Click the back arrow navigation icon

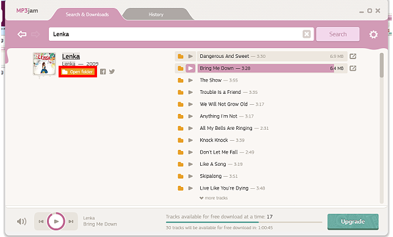(x=22, y=34)
